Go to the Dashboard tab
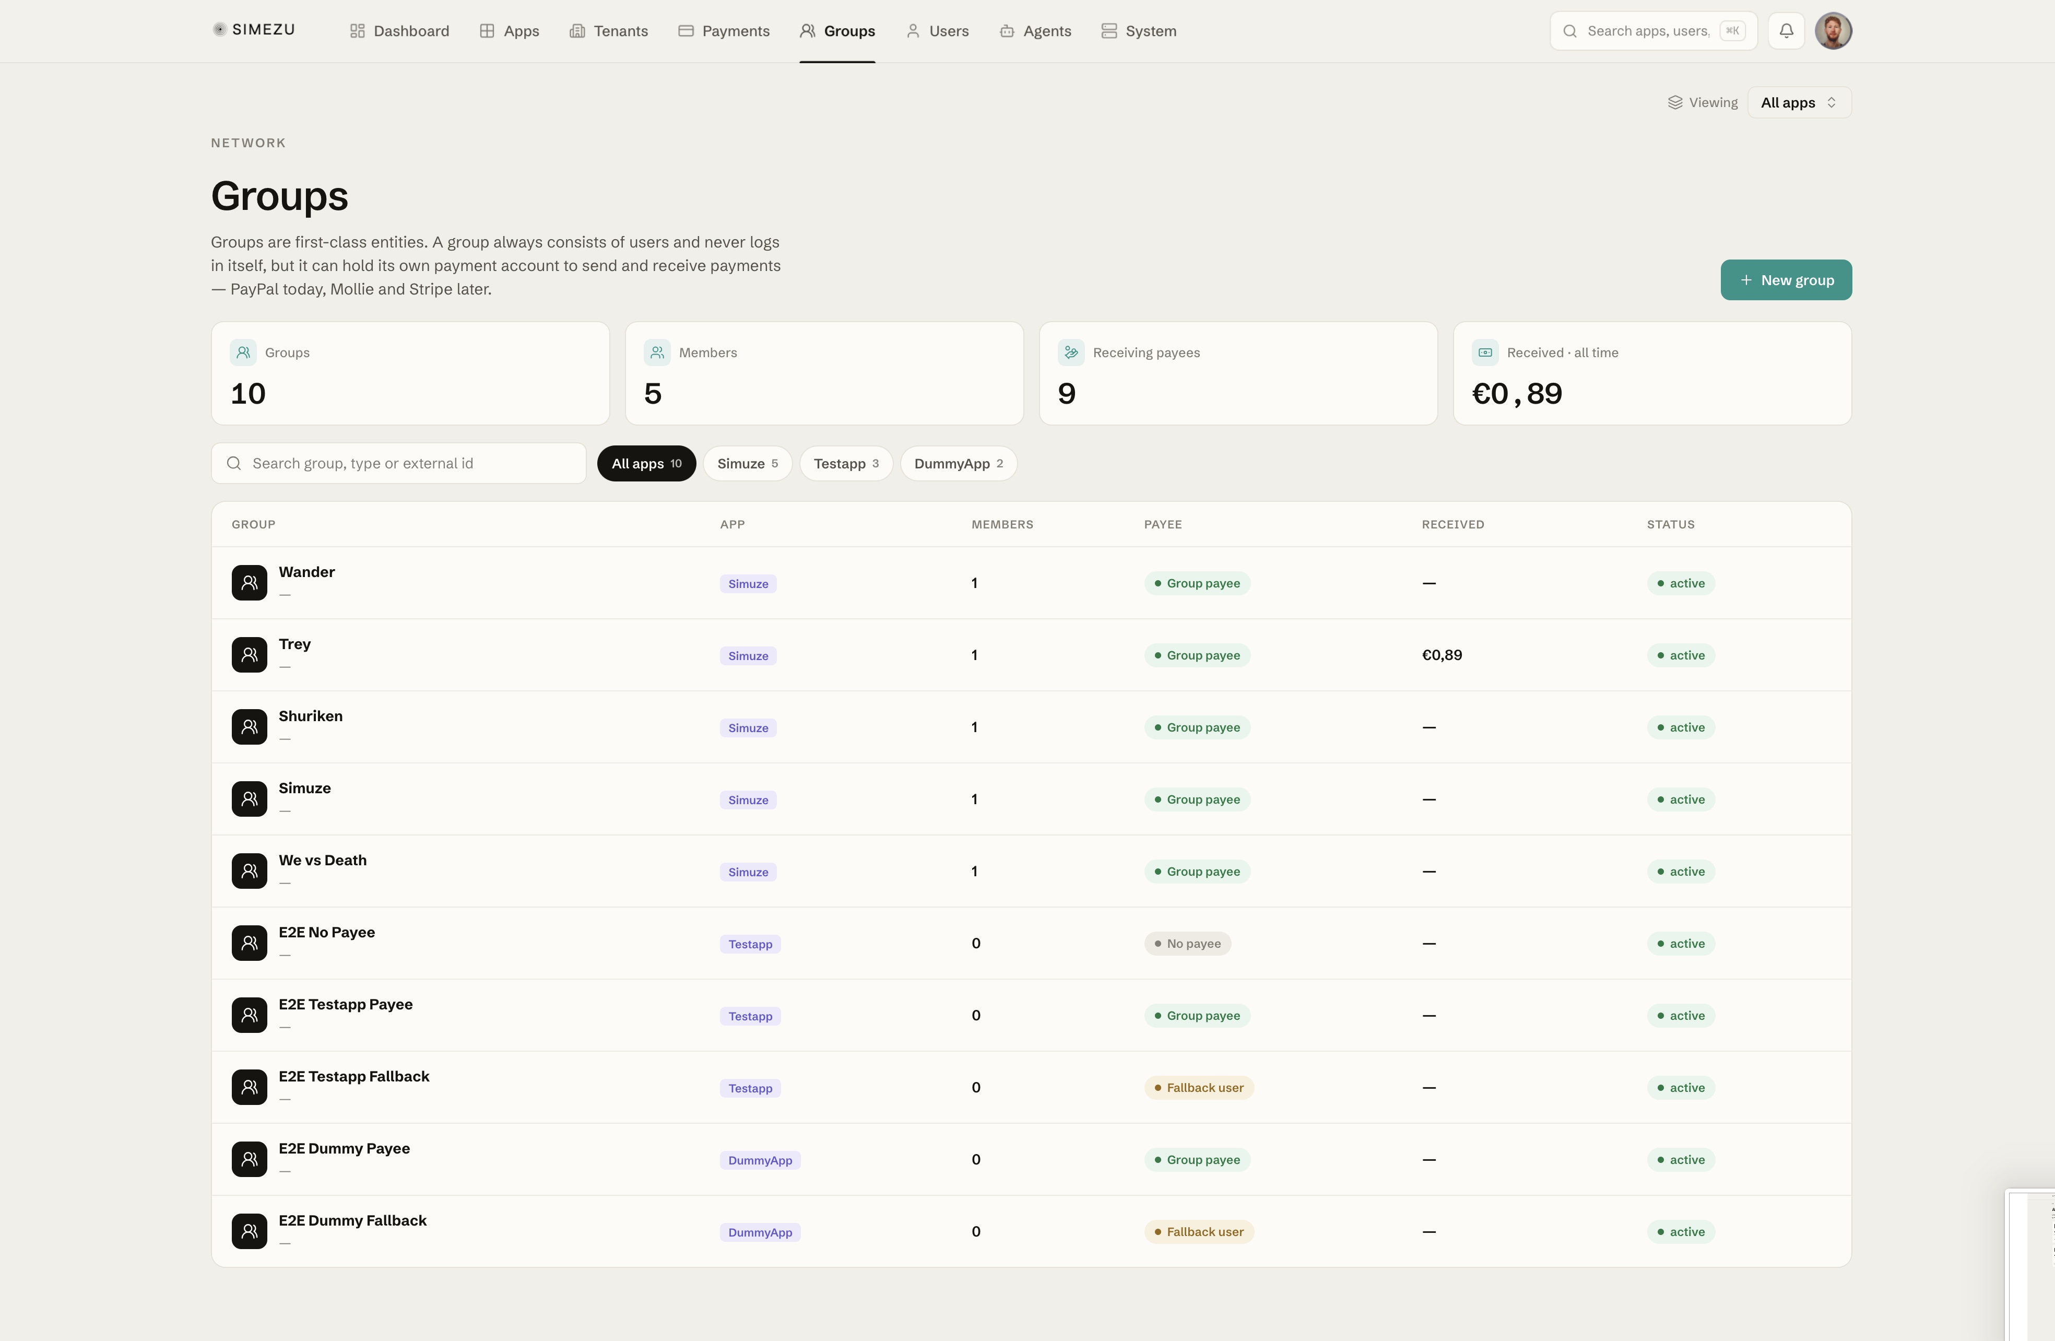This screenshot has height=1341, width=2055. pos(399,31)
